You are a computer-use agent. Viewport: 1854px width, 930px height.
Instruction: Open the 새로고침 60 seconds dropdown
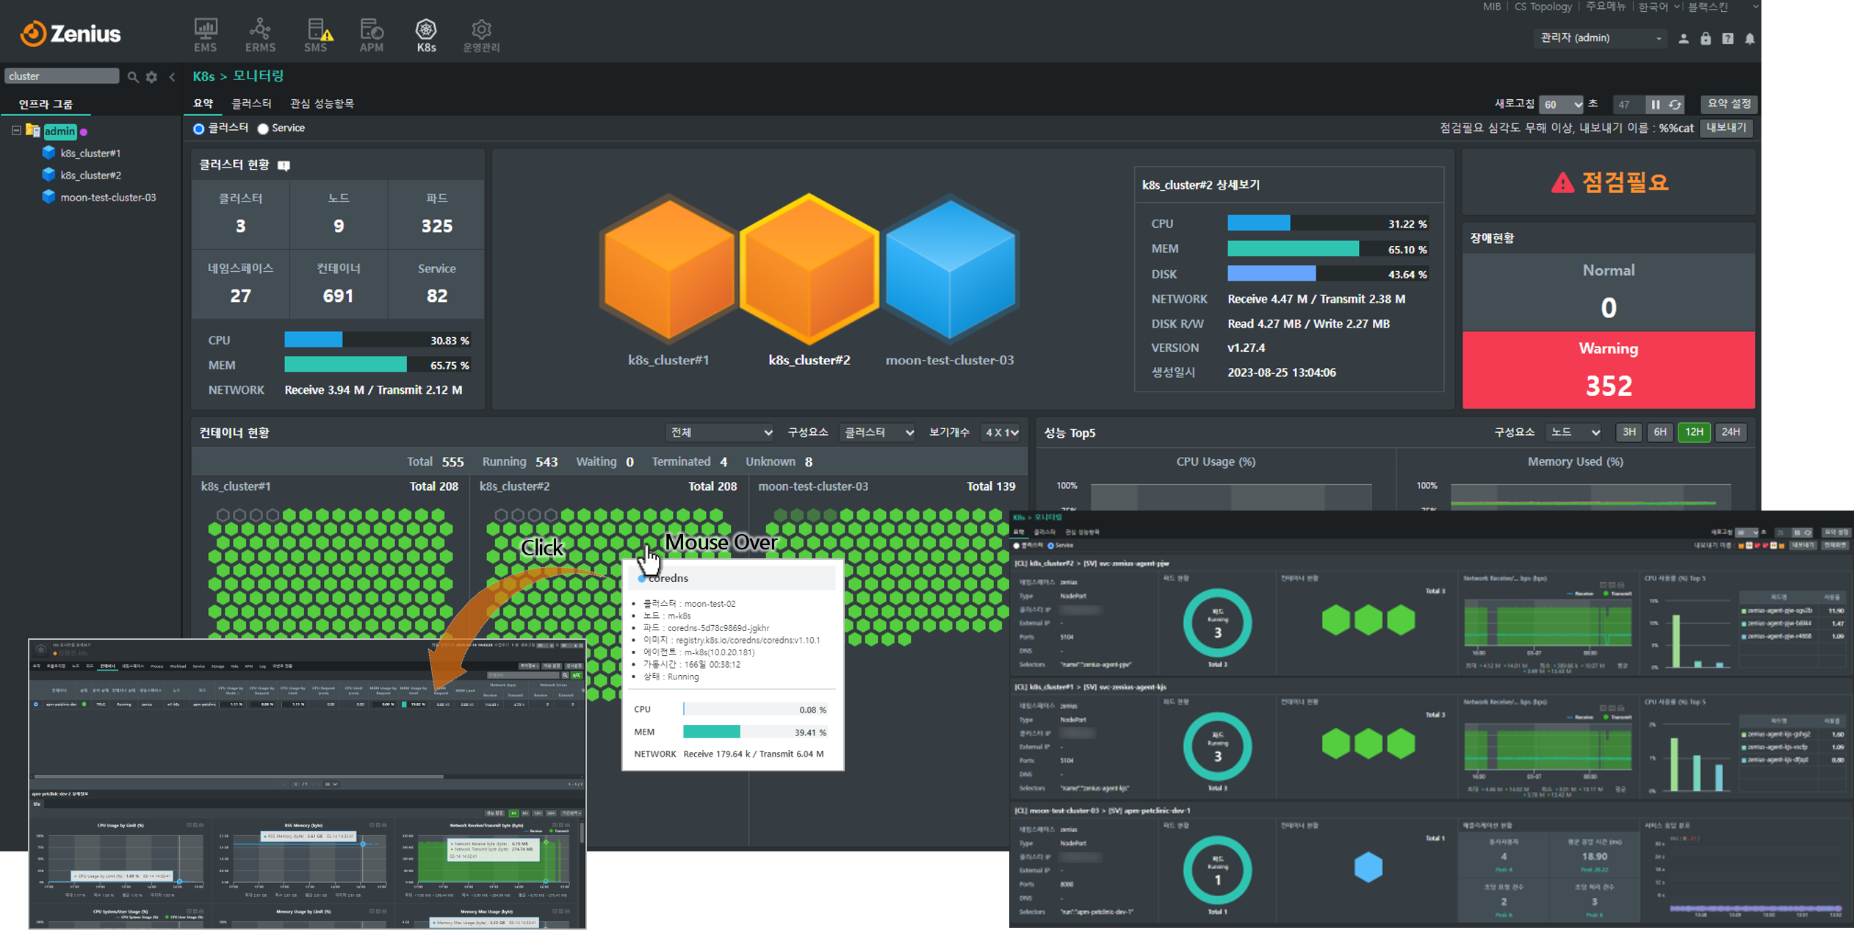click(x=1560, y=104)
